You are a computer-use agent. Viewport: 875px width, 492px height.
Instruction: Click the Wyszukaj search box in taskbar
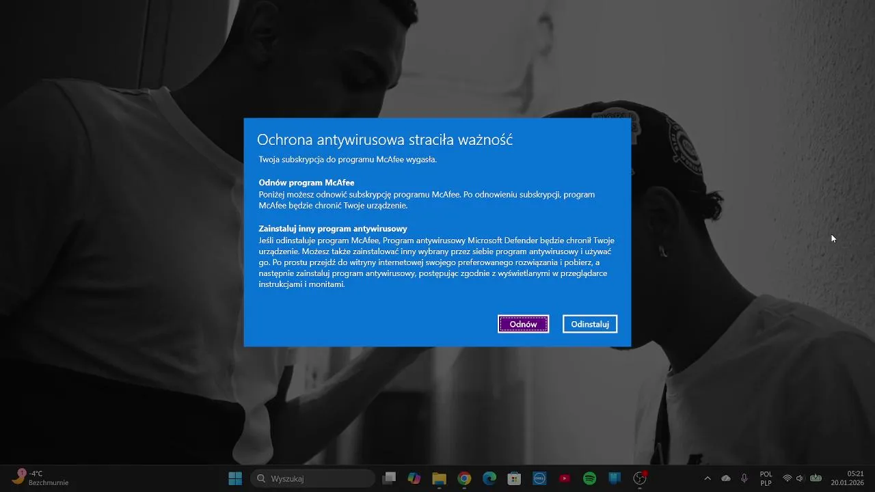coord(312,478)
